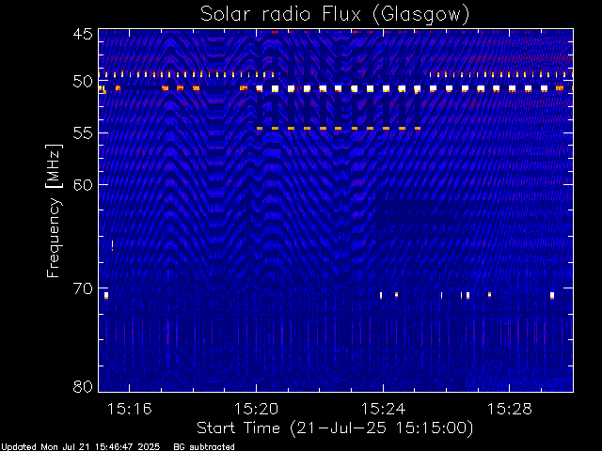Viewport: 602px width, 451px height.
Task: Click the '50' frequency axis label
Action: 83,82
